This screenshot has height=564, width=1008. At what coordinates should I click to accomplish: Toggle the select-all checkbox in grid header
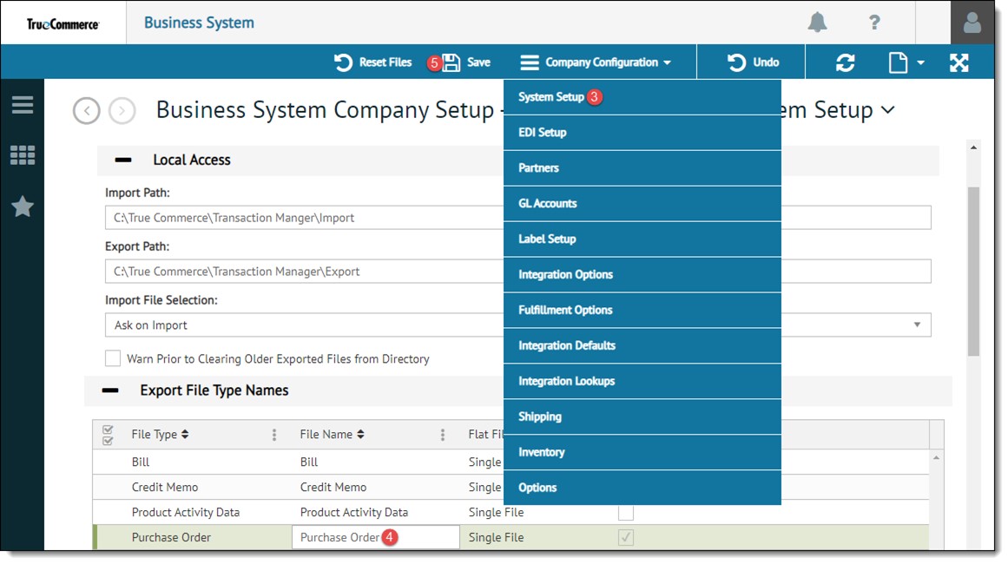[108, 435]
